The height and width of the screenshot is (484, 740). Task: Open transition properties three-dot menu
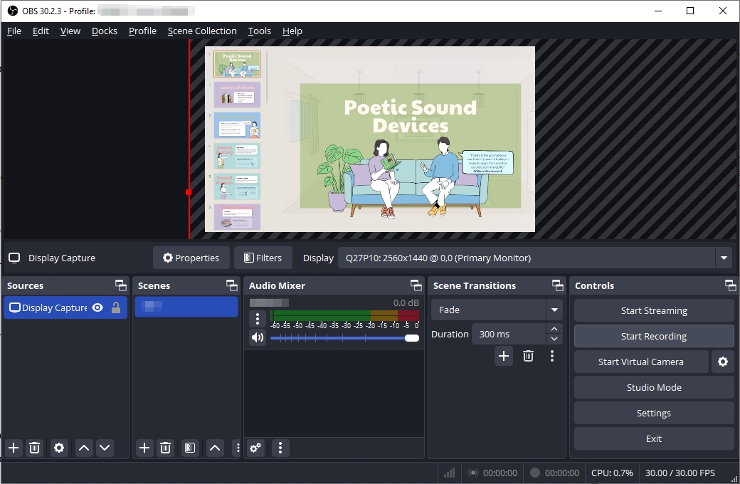pos(552,356)
